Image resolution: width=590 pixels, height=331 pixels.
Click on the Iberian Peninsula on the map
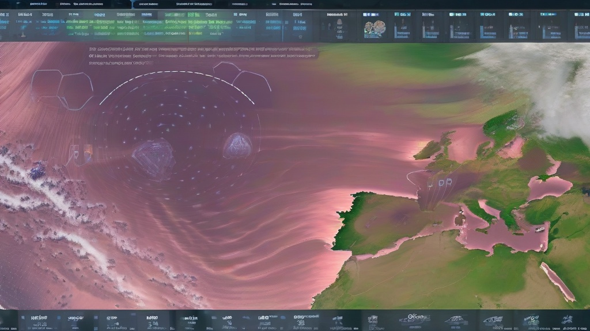pos(375,221)
